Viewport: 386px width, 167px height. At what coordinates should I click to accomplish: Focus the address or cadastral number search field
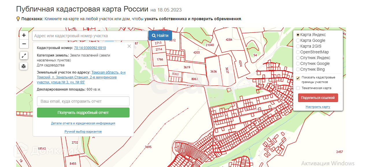click(x=90, y=36)
